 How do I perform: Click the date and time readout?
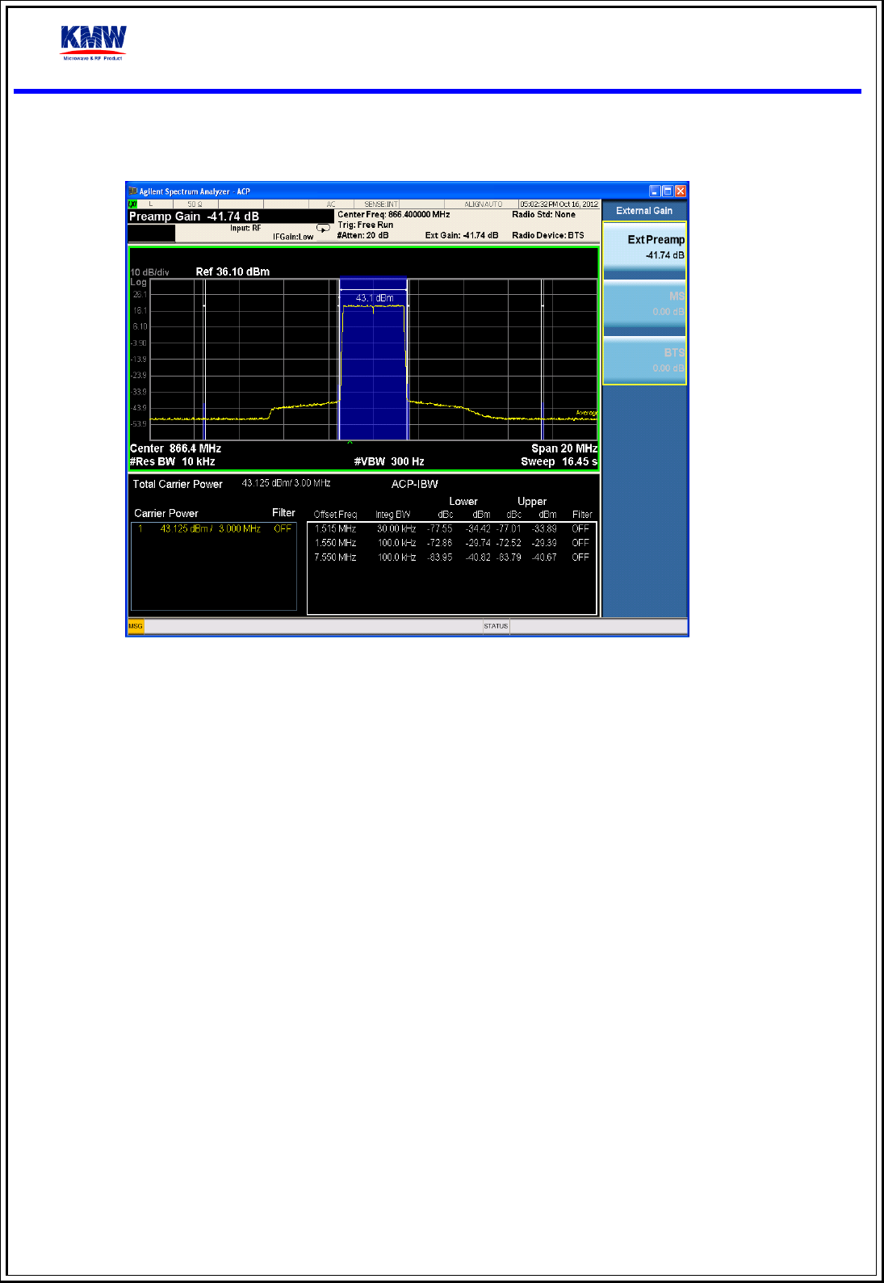(x=559, y=204)
